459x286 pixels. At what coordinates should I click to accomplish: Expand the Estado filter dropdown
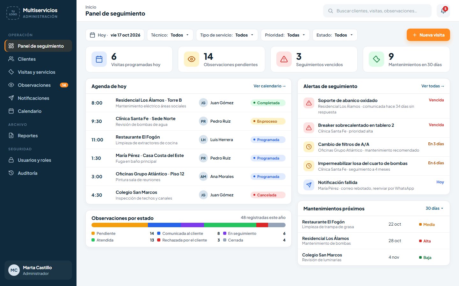tap(335, 35)
